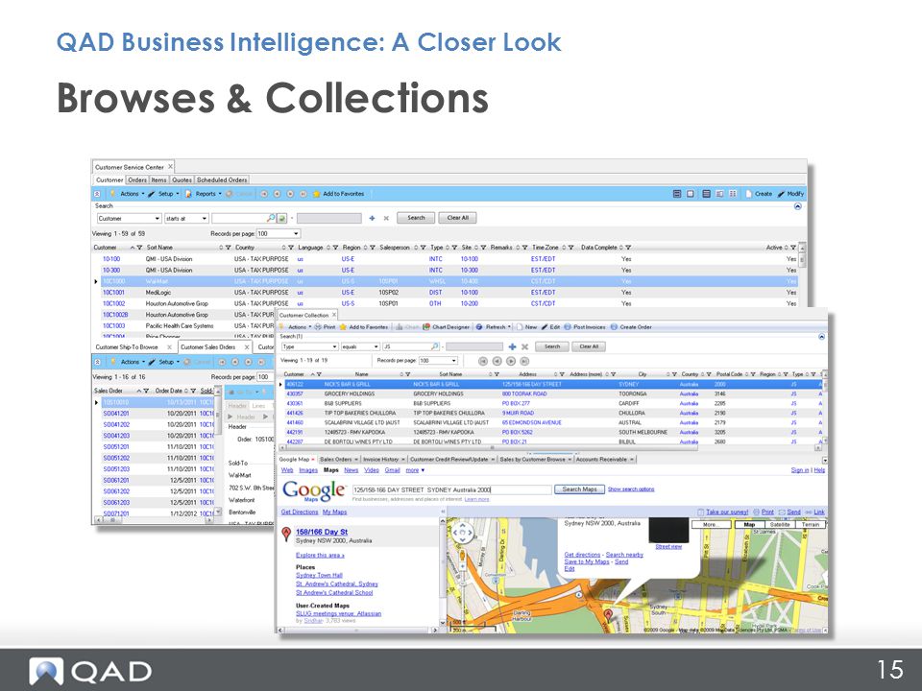Open sales order SO041201
Image resolution: width=922 pixels, height=691 pixels.
point(116,414)
